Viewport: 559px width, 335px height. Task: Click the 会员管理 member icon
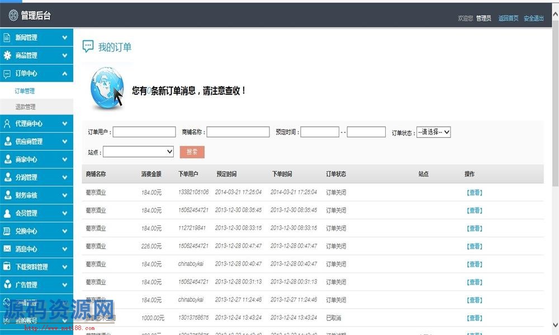pyautogui.click(x=7, y=213)
